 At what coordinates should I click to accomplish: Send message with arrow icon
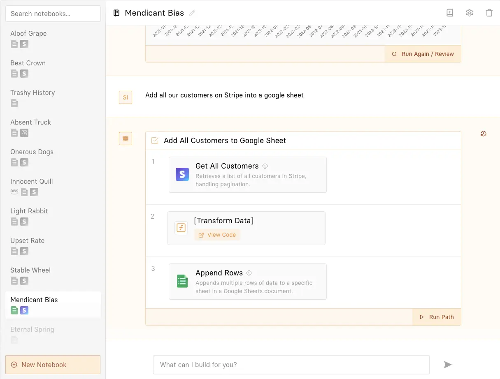pyautogui.click(x=448, y=365)
